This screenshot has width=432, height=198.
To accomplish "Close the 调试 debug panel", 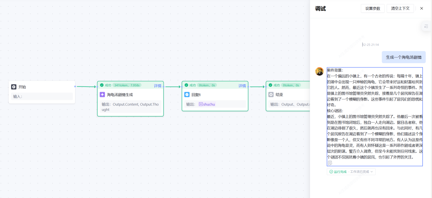I will [x=422, y=8].
